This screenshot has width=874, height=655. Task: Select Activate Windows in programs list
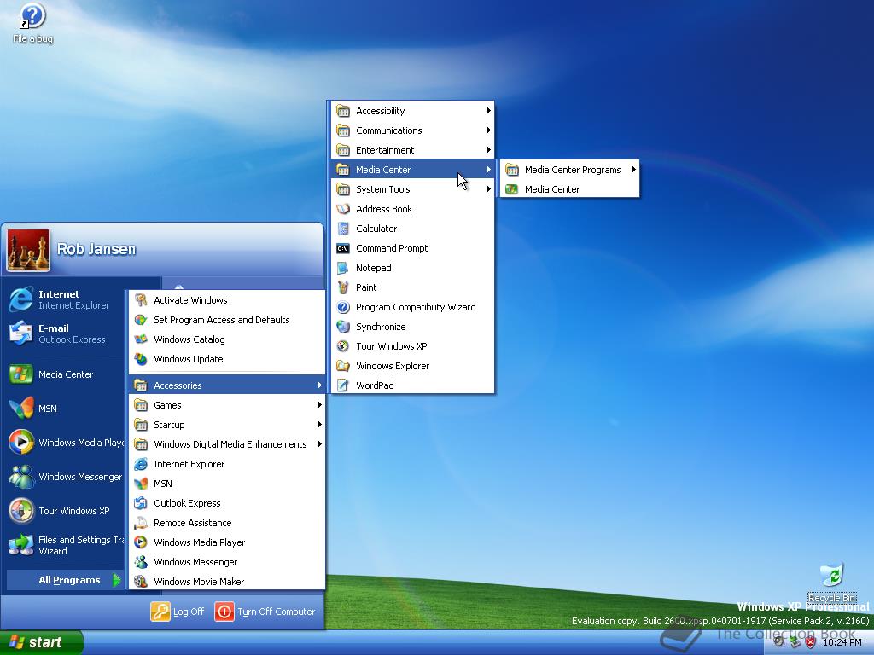(227, 300)
